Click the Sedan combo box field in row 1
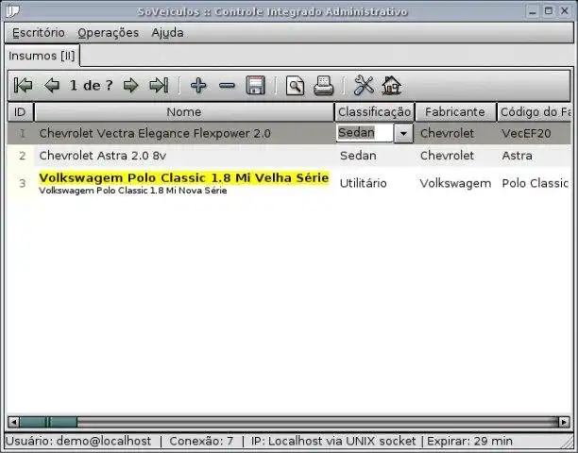This screenshot has width=578, height=453. [x=365, y=133]
